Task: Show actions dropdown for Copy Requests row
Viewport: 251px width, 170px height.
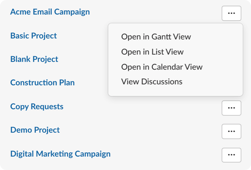Action: coord(231,108)
